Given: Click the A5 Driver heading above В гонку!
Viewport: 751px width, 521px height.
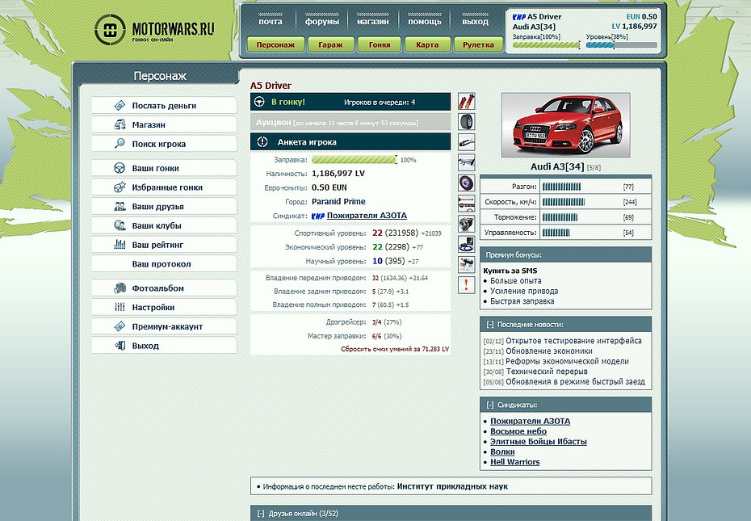Looking at the screenshot, I should 271,86.
